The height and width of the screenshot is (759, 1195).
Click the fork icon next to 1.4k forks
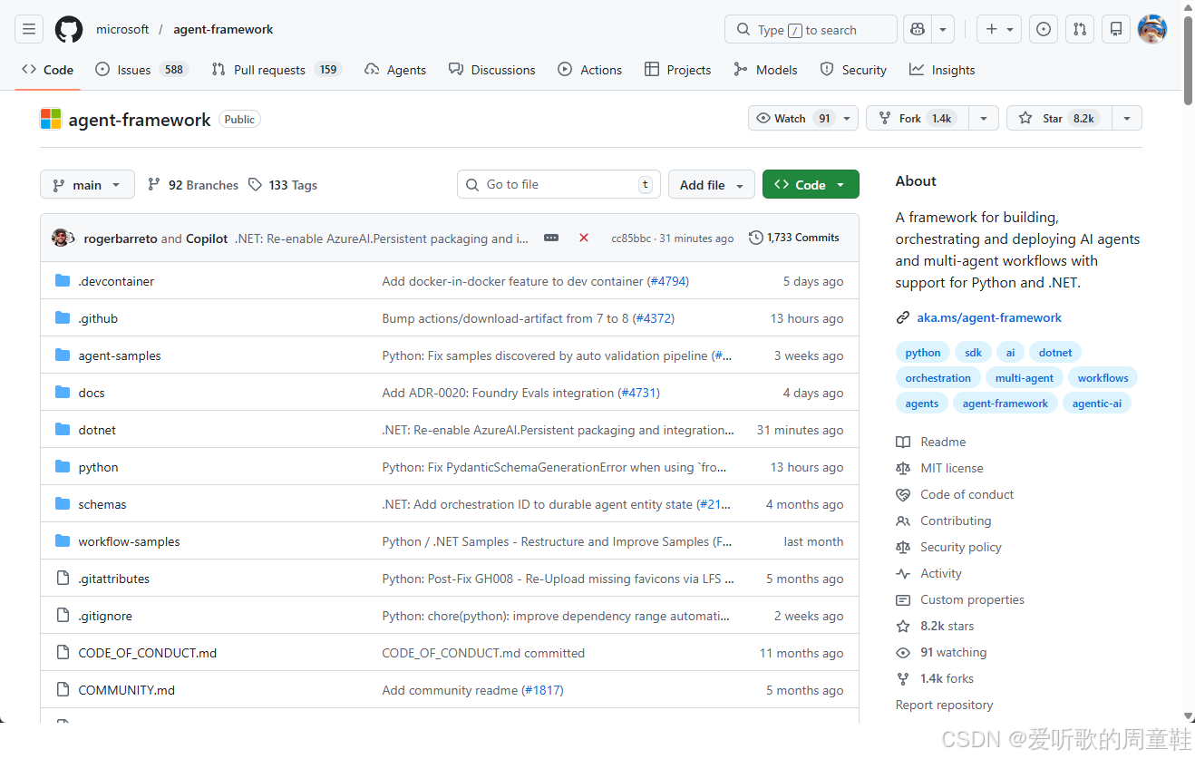click(x=903, y=678)
